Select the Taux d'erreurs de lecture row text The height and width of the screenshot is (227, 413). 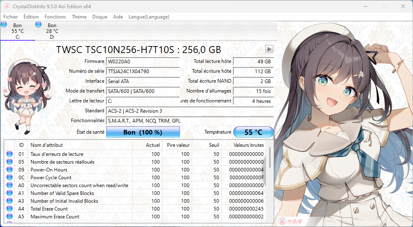click(57, 154)
